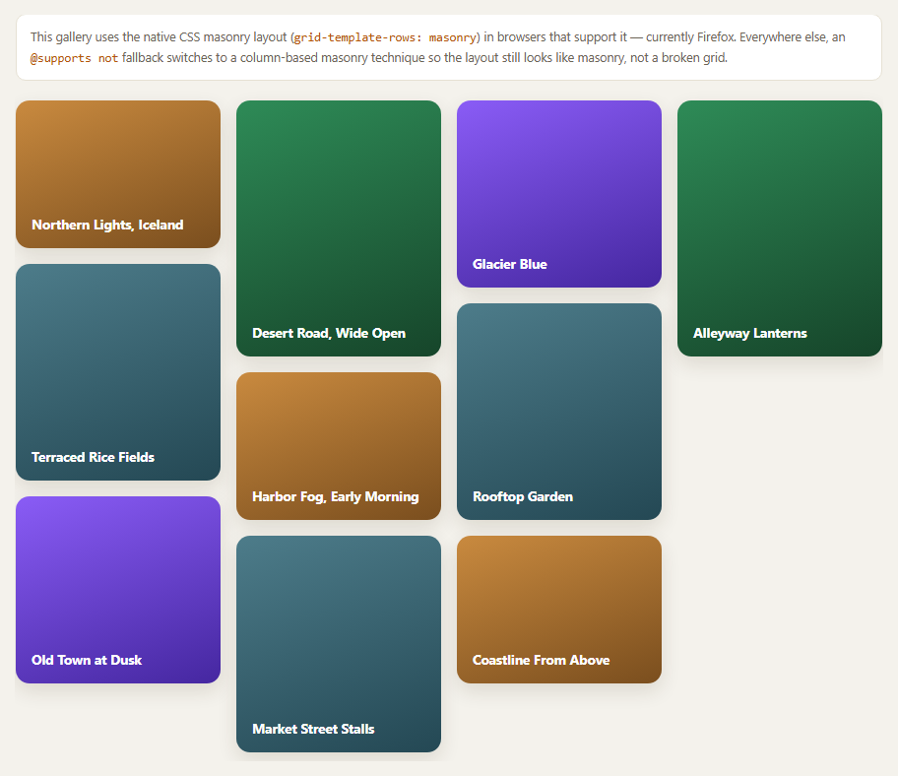Select the Rooftop Garden card
This screenshot has height=776, width=898.
pyautogui.click(x=559, y=412)
